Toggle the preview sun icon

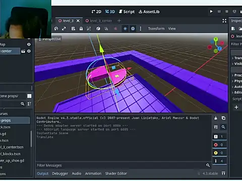(125, 29)
